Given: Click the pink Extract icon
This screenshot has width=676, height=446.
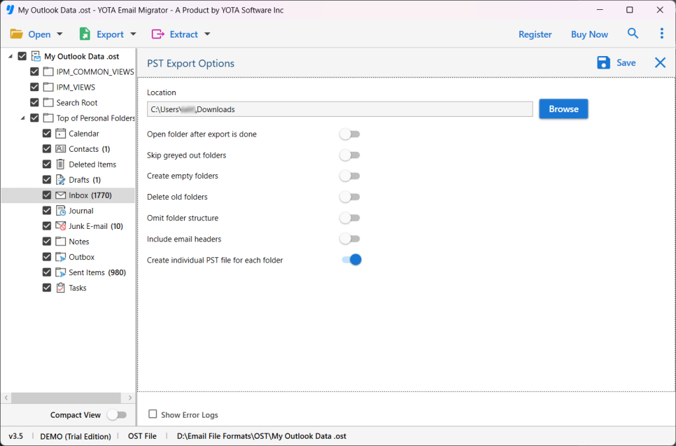Looking at the screenshot, I should [158, 34].
